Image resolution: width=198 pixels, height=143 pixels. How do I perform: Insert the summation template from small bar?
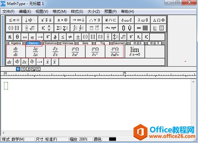[116, 37]
